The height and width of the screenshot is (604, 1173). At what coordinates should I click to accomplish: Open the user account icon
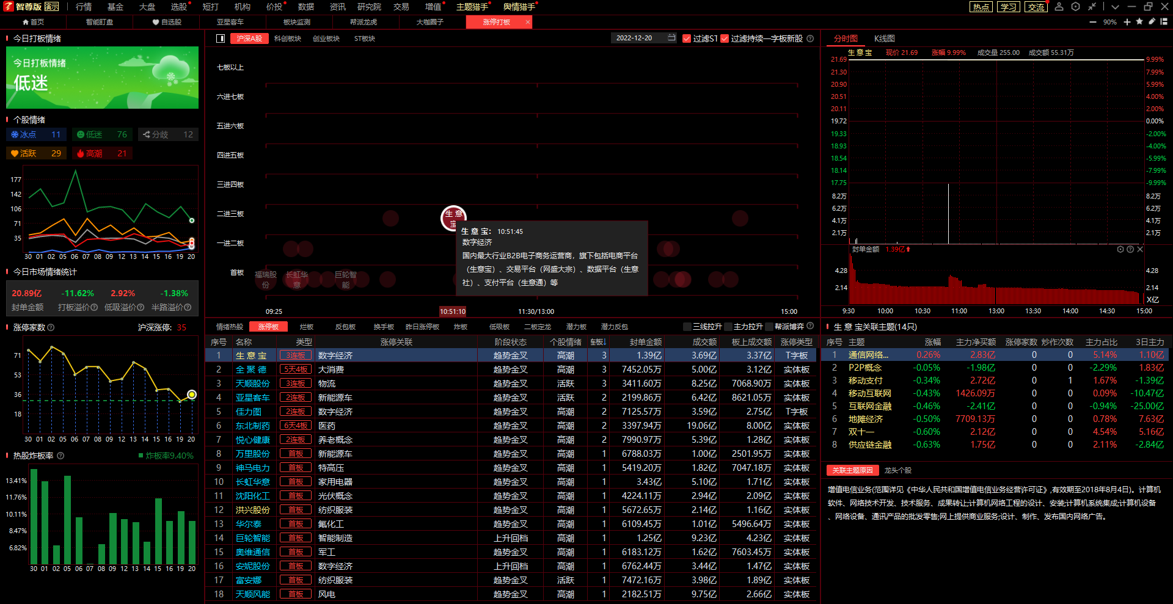pyautogui.click(x=1059, y=7)
